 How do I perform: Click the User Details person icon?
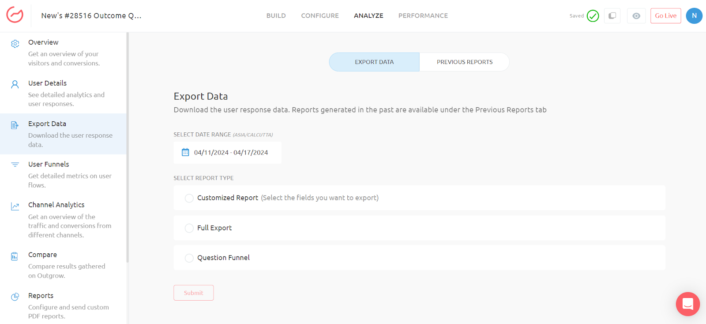[15, 84]
